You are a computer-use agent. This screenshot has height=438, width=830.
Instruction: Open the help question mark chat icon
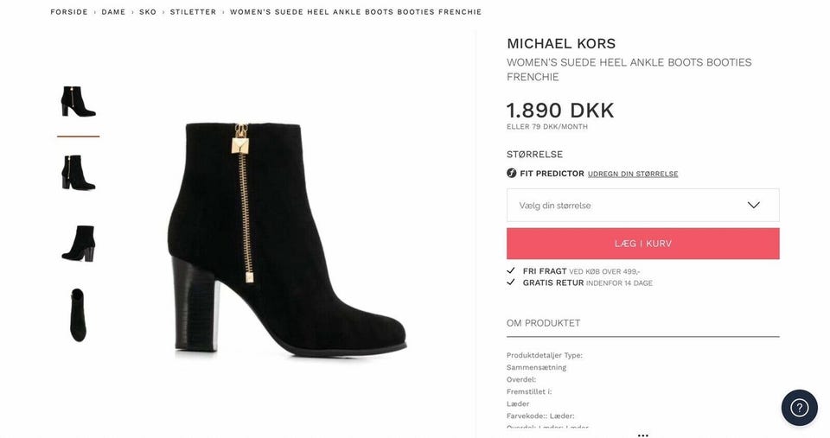point(799,407)
